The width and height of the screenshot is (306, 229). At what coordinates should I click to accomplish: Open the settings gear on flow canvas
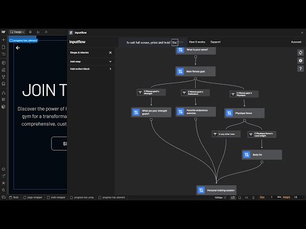pos(300,60)
